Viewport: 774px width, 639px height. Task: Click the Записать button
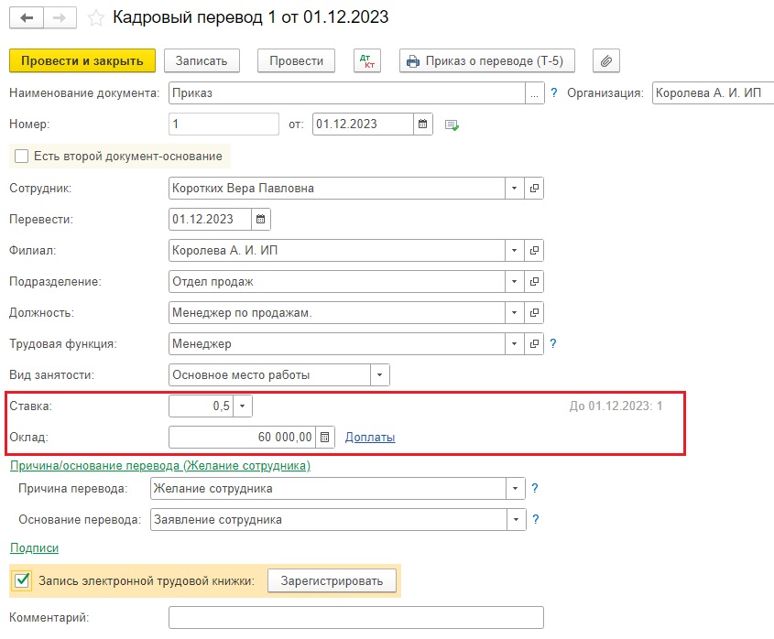click(x=202, y=60)
